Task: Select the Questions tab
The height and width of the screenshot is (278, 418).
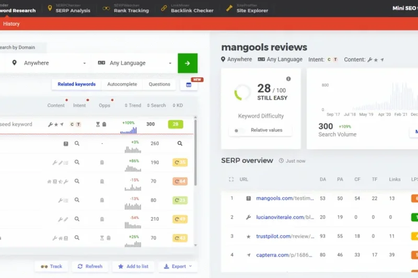Action: point(159,84)
